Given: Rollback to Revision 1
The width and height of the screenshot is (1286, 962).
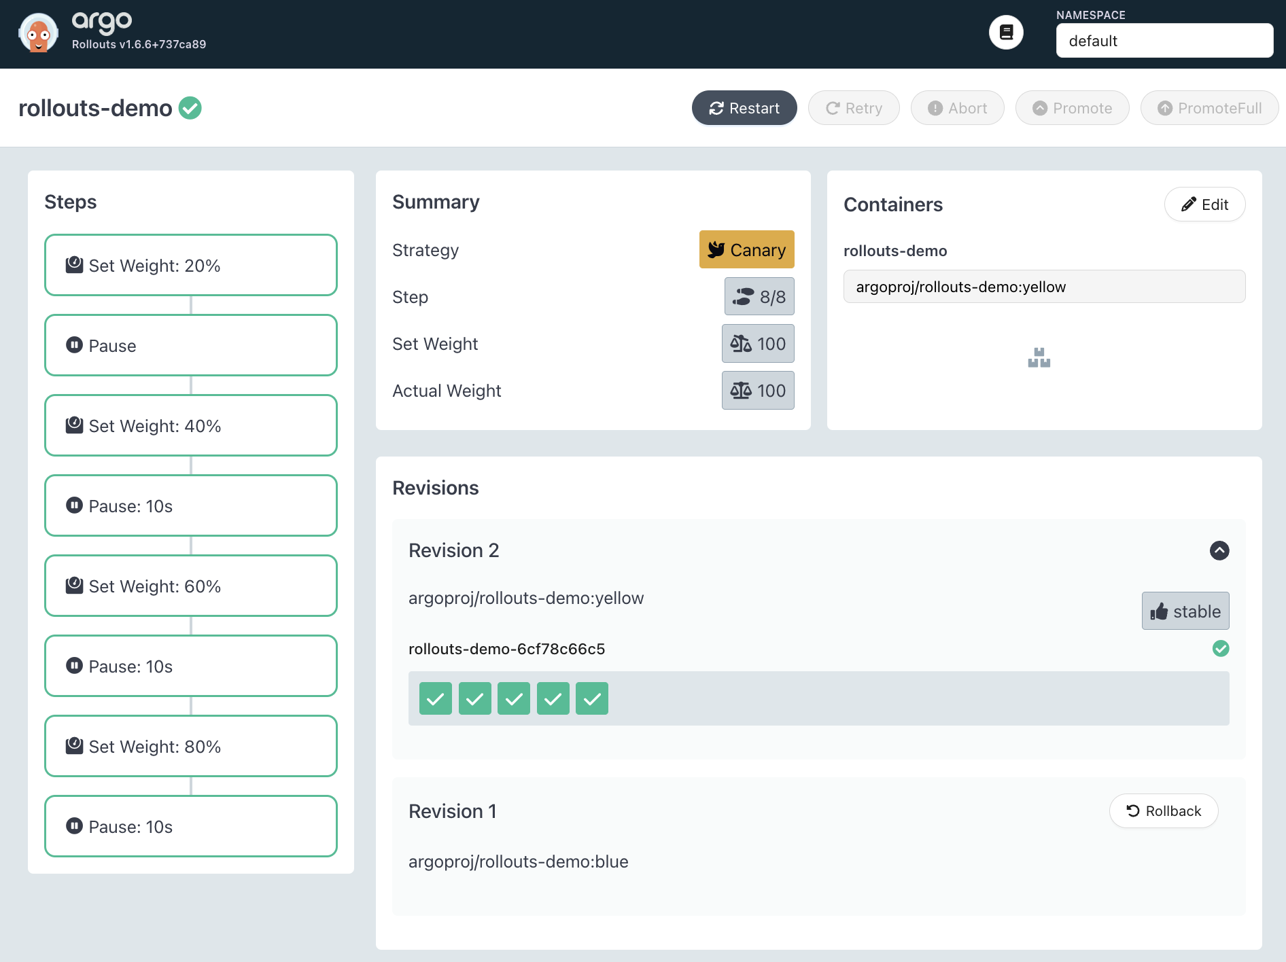Looking at the screenshot, I should point(1163,810).
